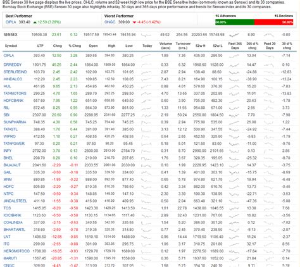Click MARUTI percent change -1.31
300x267 pixels.
point(74,258)
